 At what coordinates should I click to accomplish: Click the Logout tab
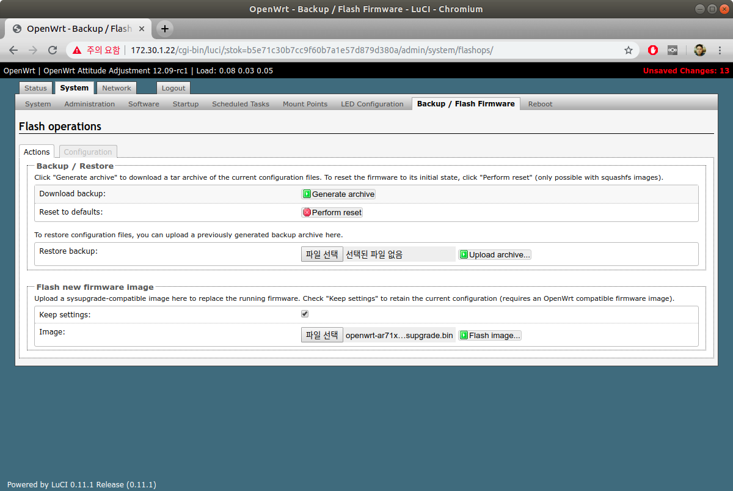pos(173,88)
